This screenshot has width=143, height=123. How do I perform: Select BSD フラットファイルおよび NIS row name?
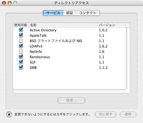[56, 41]
